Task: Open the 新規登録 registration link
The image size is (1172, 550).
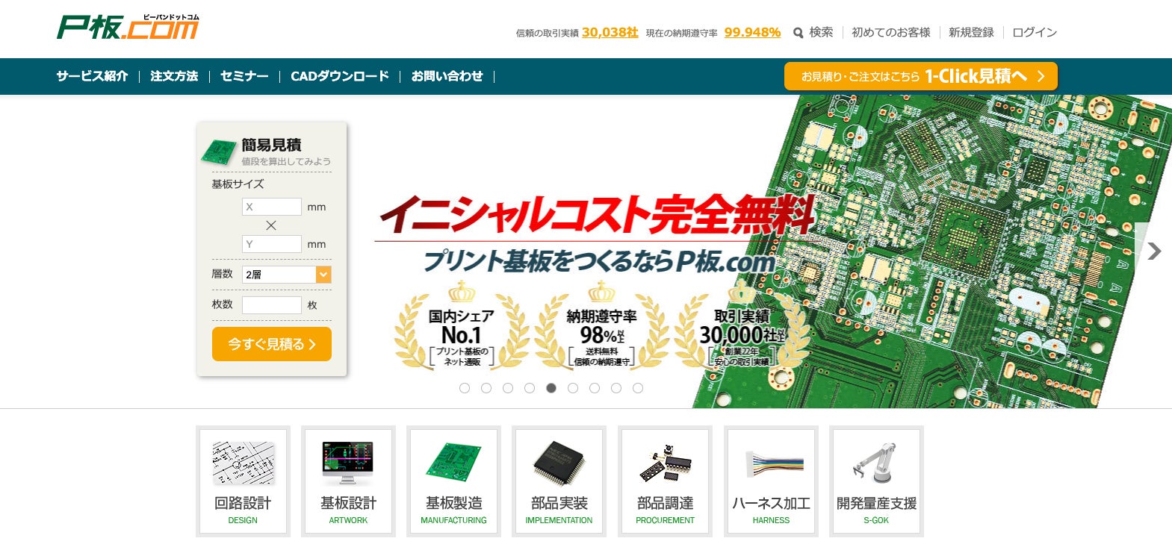Action: click(x=971, y=33)
